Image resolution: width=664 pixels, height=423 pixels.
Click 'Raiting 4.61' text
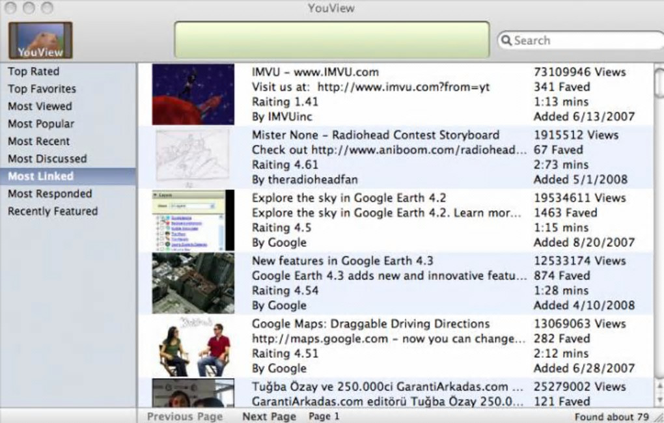click(285, 165)
